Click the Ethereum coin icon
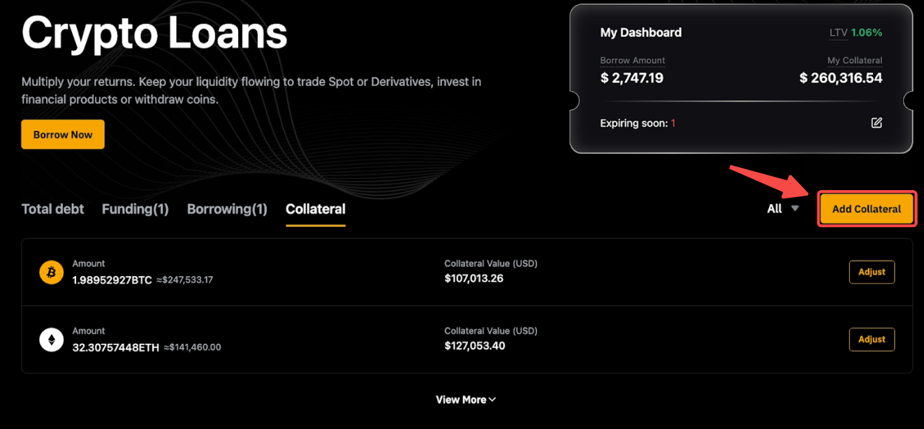The width and height of the screenshot is (924, 429). point(51,340)
